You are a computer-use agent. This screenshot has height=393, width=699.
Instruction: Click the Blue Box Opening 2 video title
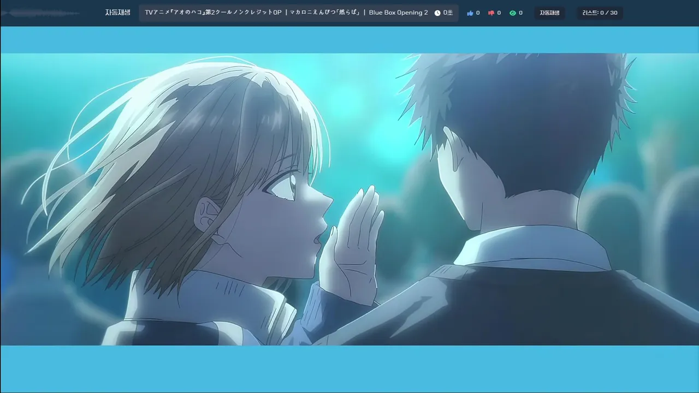(x=286, y=13)
